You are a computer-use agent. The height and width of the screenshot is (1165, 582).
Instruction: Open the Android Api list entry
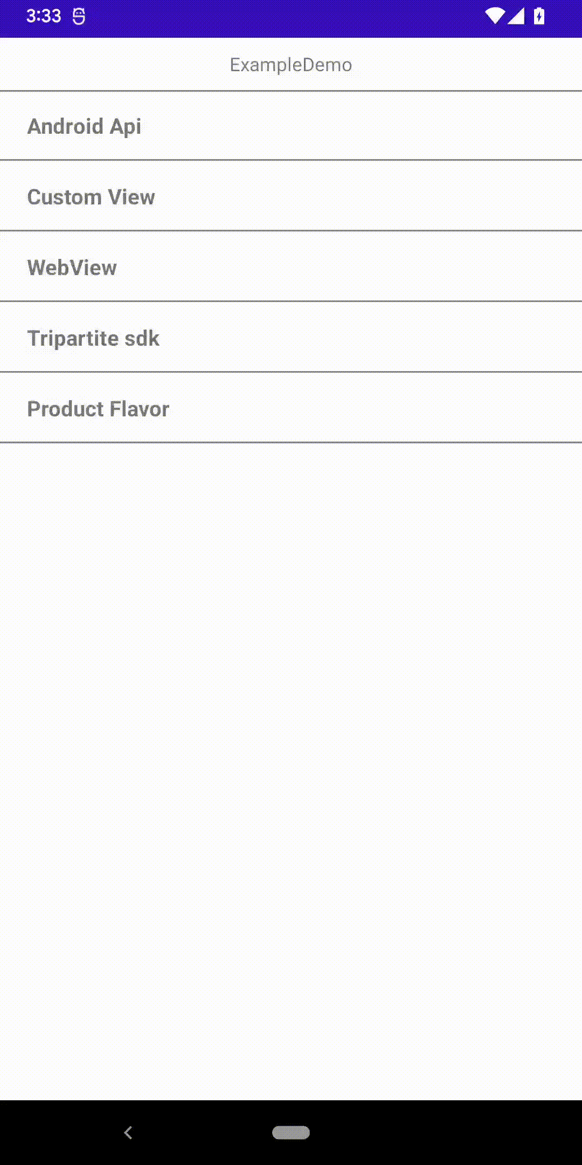coord(85,126)
